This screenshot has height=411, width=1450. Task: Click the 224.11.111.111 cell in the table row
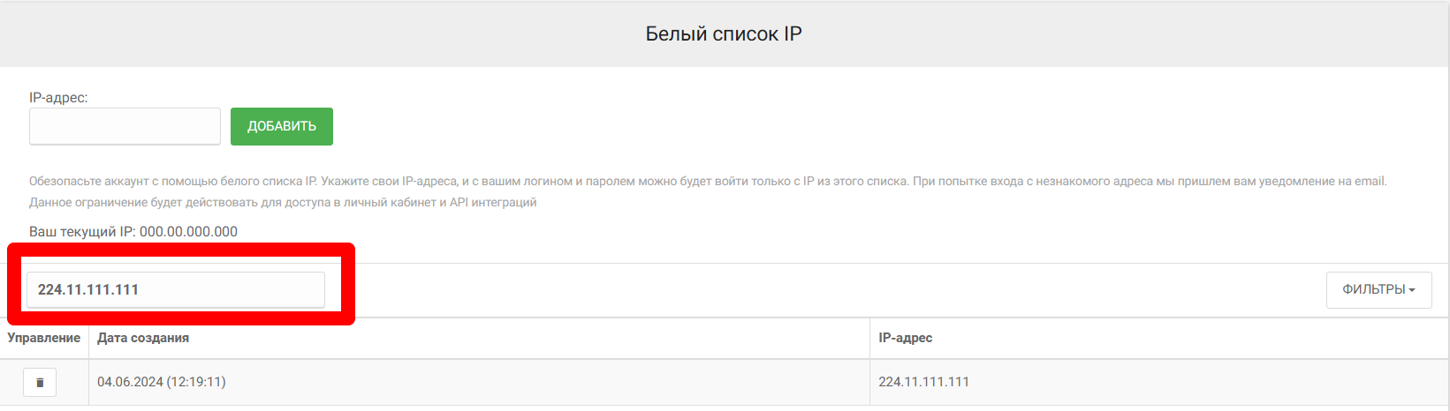coord(923,382)
